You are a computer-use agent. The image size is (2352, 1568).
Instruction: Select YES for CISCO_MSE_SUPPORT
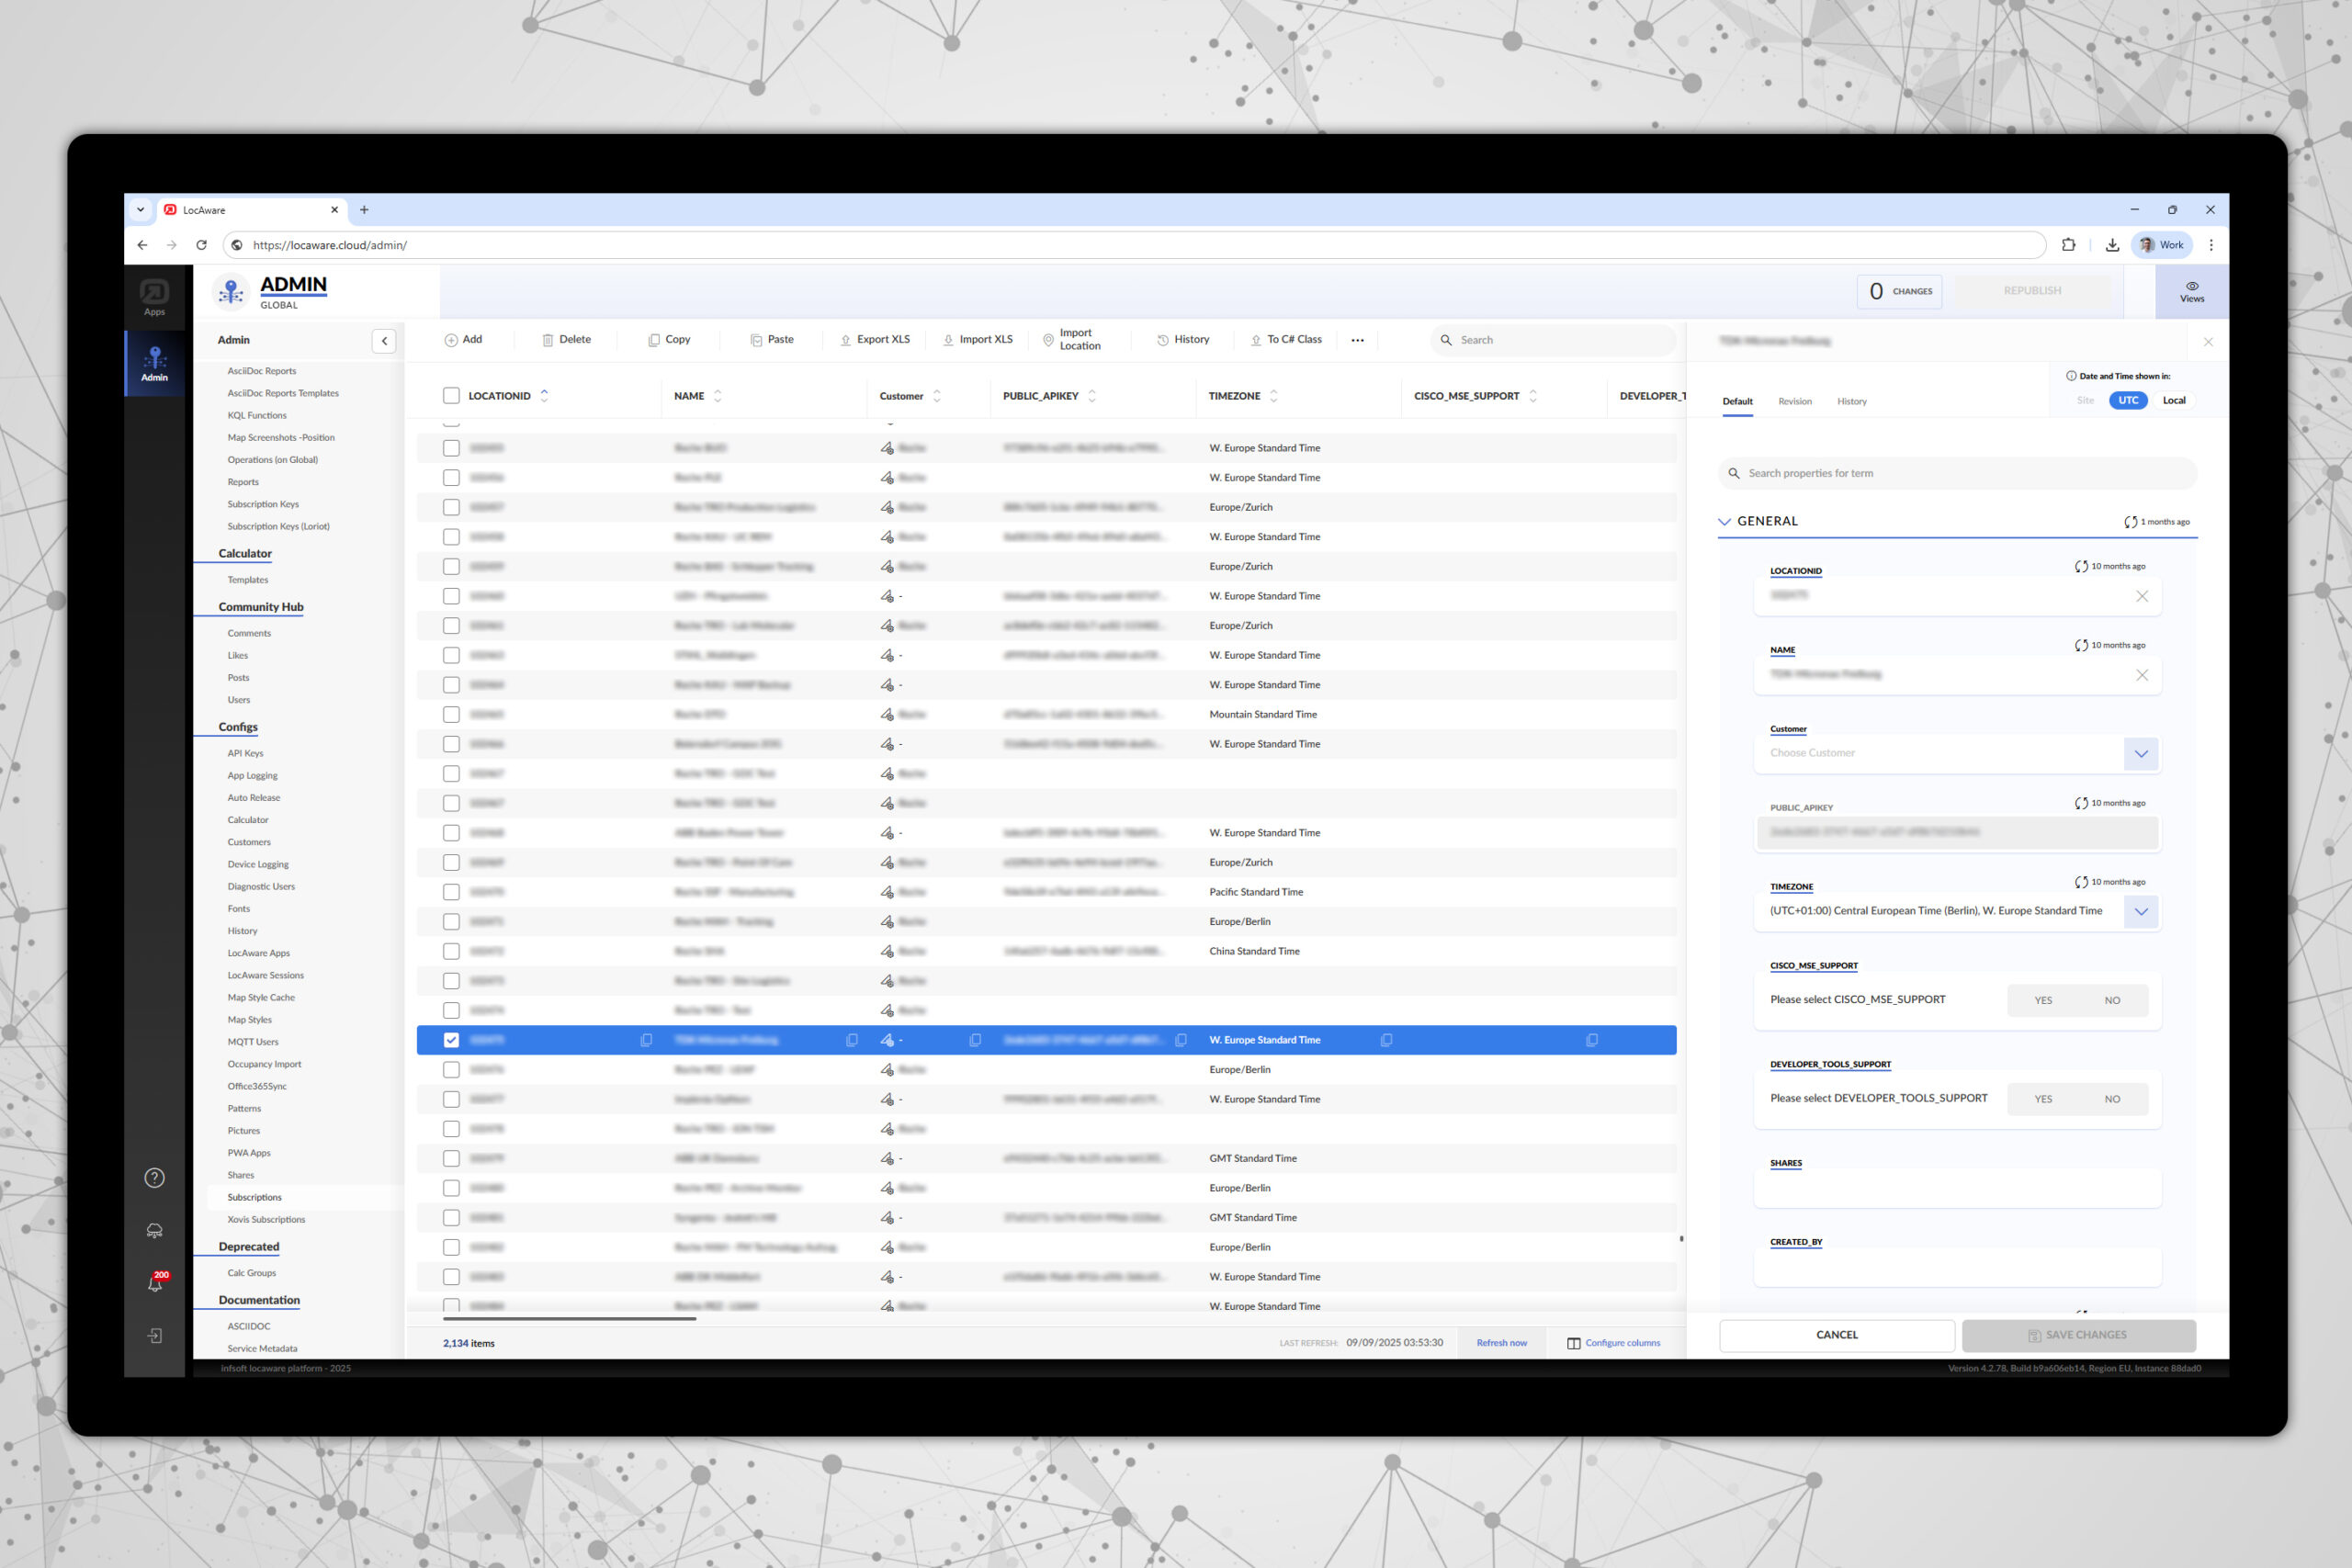(x=2042, y=1000)
